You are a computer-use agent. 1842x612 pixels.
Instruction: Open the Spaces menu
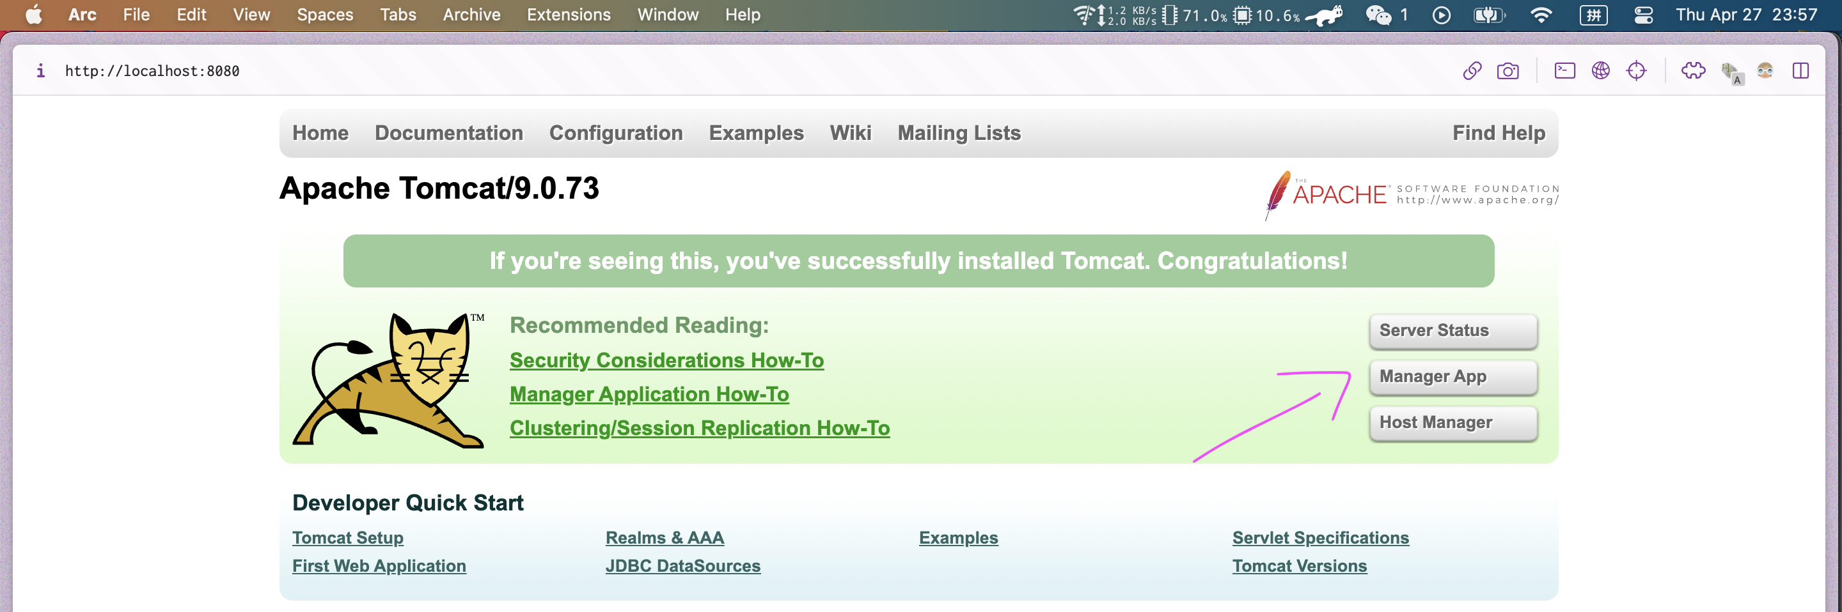(x=325, y=15)
